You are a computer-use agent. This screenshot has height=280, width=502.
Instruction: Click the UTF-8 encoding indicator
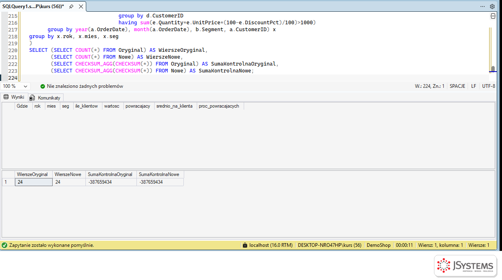coord(489,86)
